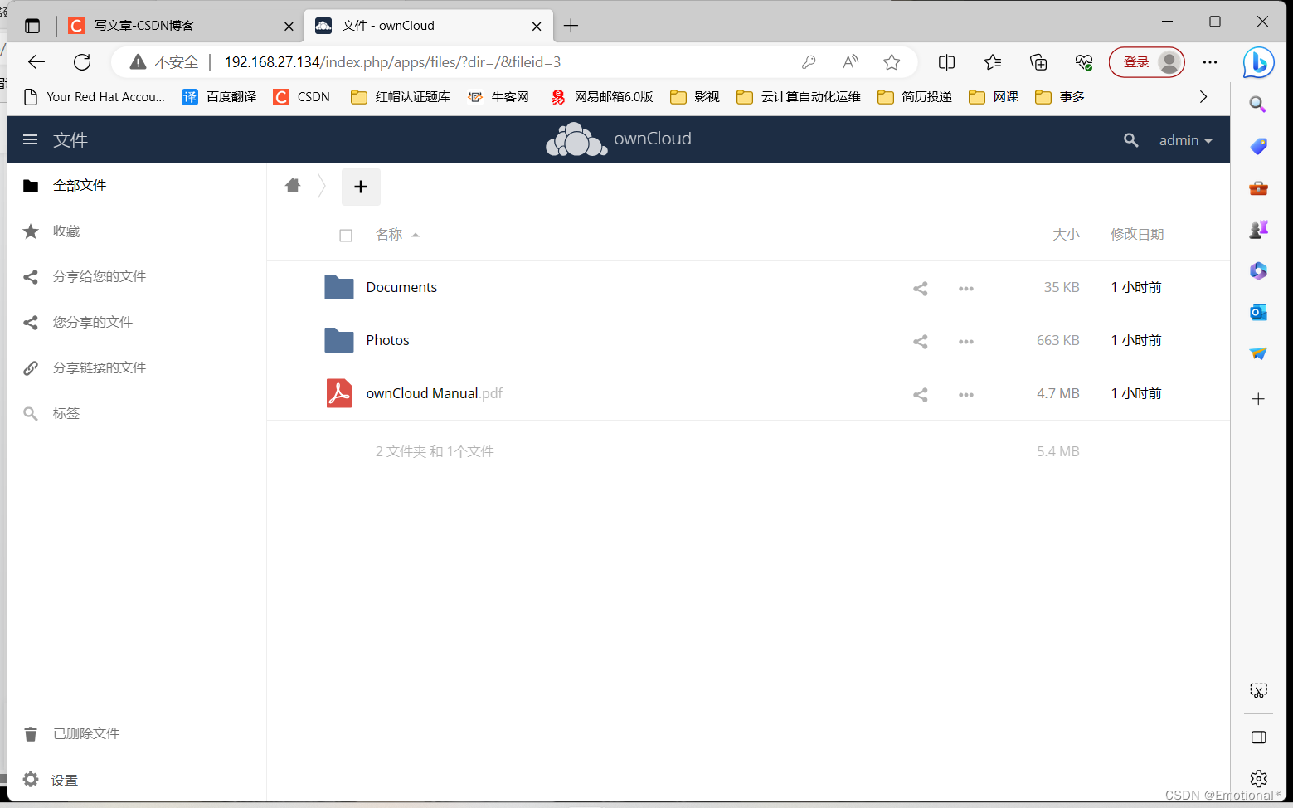
Task: Switch to 写文章-CSDN博客 tab
Action: tap(143, 26)
